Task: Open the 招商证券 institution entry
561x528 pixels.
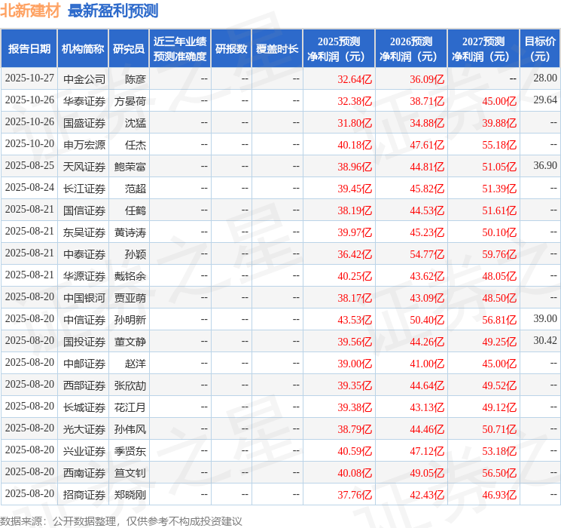Action: (84, 495)
